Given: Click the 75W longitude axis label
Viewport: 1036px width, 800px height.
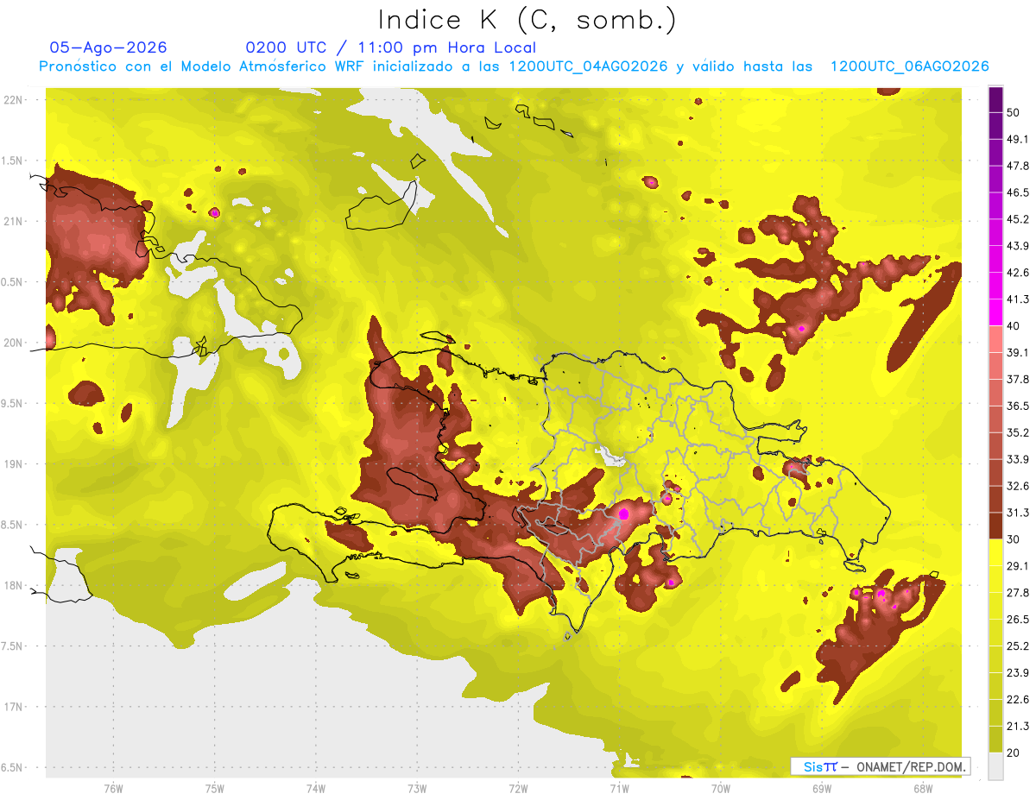Looking at the screenshot, I should (x=215, y=789).
